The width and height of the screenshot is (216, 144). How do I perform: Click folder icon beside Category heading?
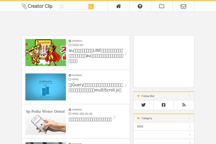point(139,118)
